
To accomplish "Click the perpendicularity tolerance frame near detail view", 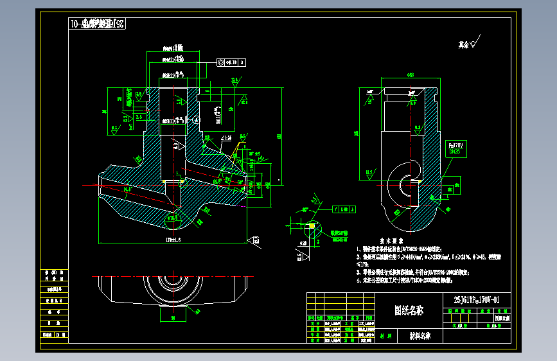I will [x=344, y=209].
